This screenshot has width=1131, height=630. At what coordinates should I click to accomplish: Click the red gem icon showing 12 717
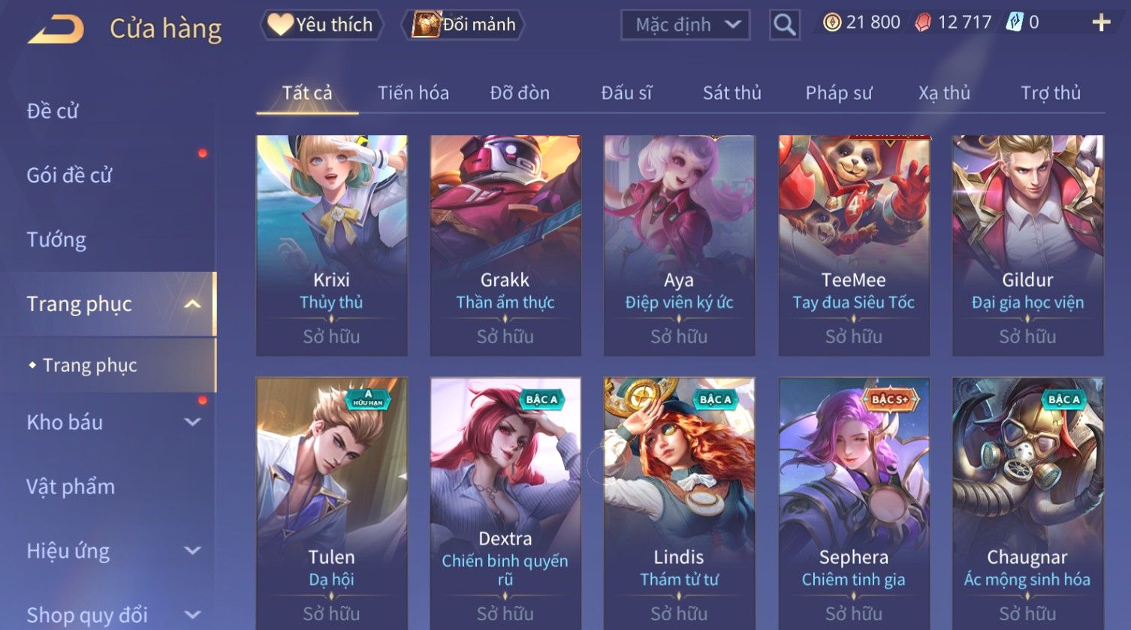(x=923, y=23)
